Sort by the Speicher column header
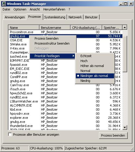This screenshot has width=135, height=152. pos(112,28)
